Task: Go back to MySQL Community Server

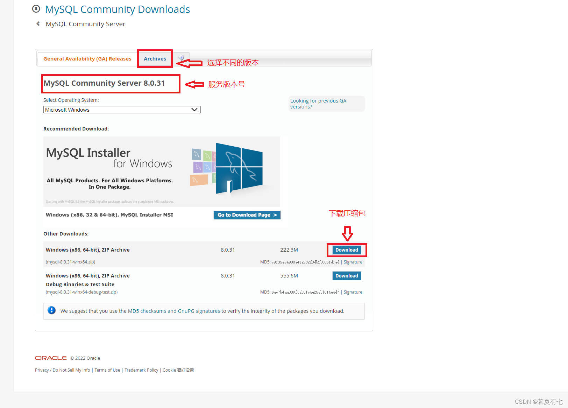Action: tap(85, 24)
